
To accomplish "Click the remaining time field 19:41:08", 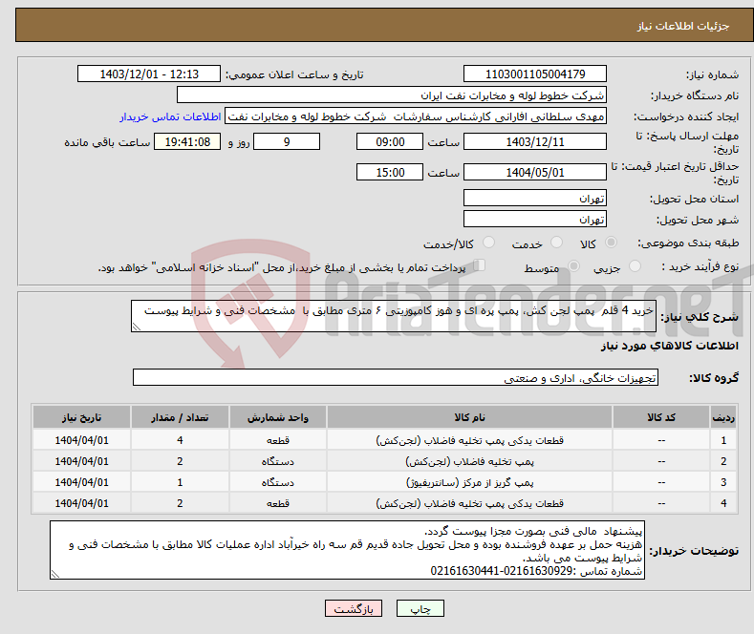I will tap(187, 141).
